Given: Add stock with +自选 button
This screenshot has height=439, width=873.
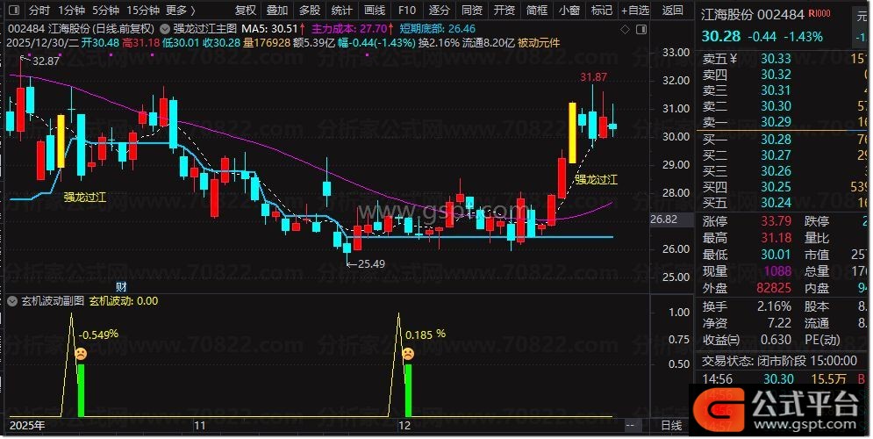Looking at the screenshot, I should tap(634, 11).
